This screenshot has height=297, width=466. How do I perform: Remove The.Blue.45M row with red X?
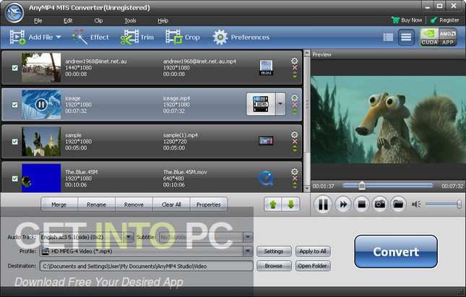(295, 178)
